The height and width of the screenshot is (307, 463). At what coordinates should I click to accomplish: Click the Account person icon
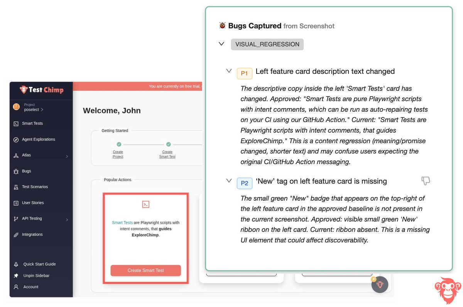point(16,287)
